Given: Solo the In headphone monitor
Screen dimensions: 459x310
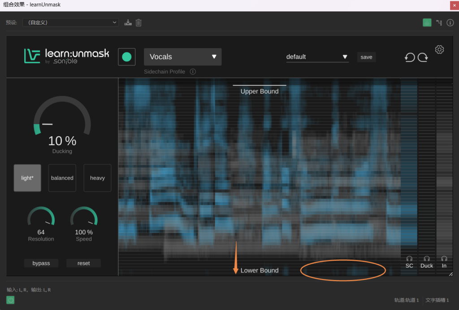Looking at the screenshot, I should point(444,259).
